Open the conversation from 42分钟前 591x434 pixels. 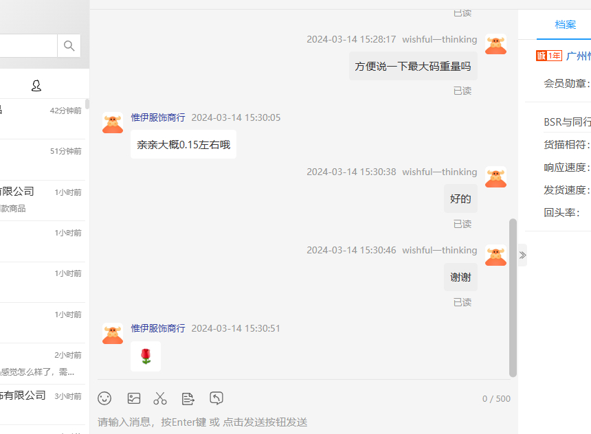click(x=43, y=119)
